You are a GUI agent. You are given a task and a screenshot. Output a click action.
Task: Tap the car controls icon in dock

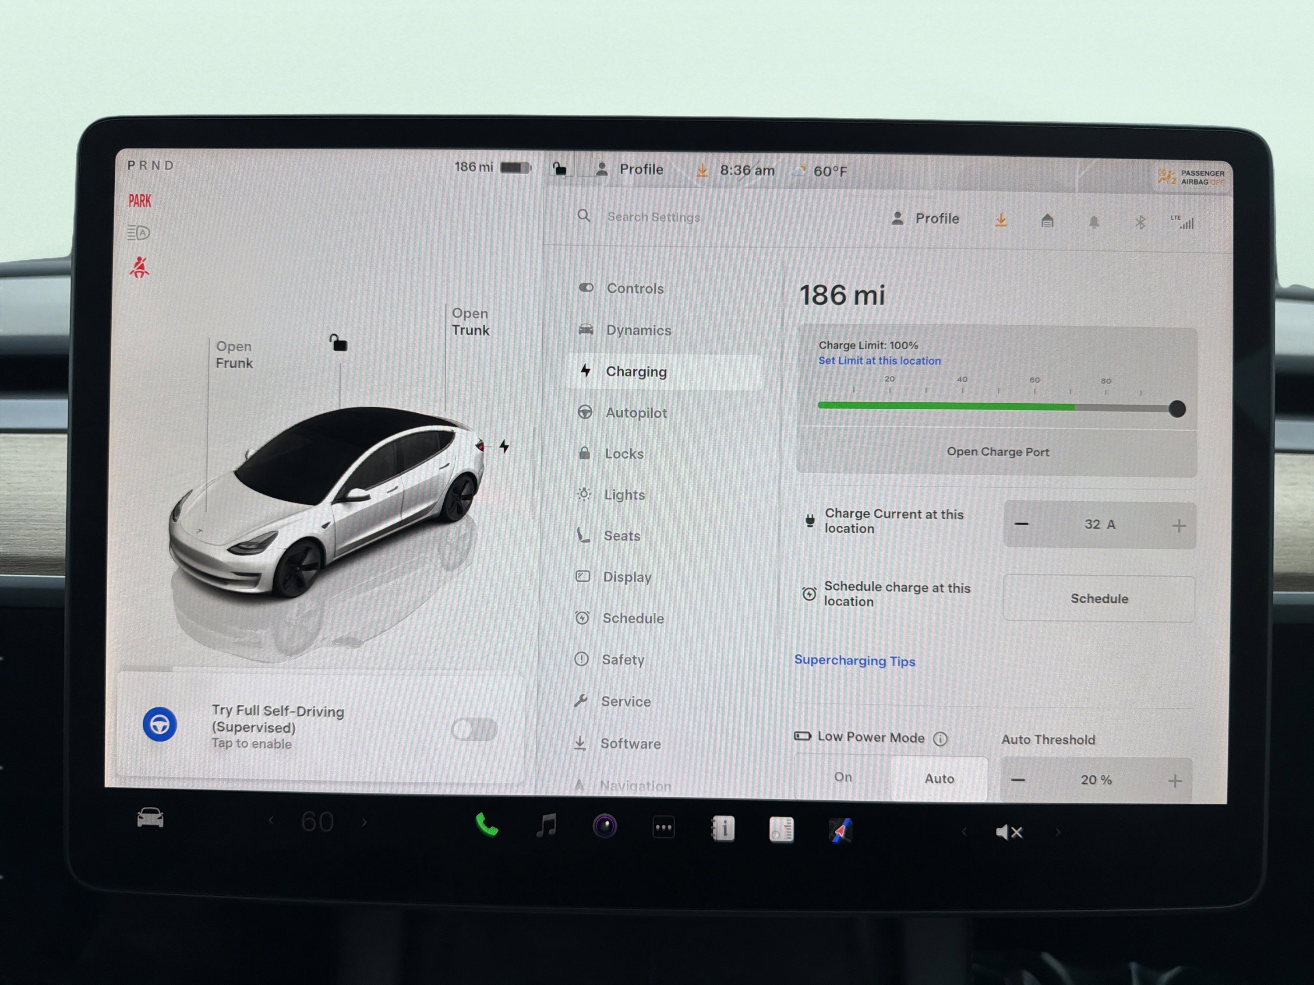tap(150, 818)
